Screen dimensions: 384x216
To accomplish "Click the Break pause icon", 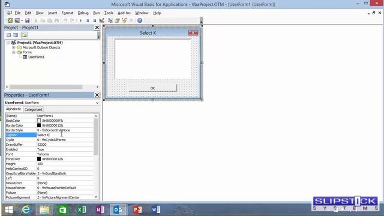I will point(88,20).
